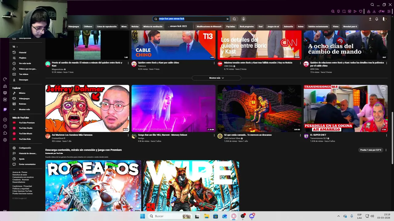Image resolution: width=394 pixels, height=221 pixels.
Task: Open options menu for EL SUPER CHET video
Action: pyautogui.click(x=386, y=135)
